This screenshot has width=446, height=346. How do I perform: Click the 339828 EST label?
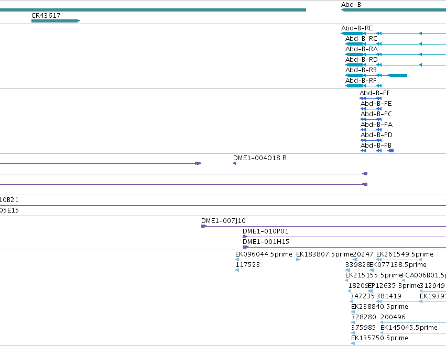click(357, 265)
